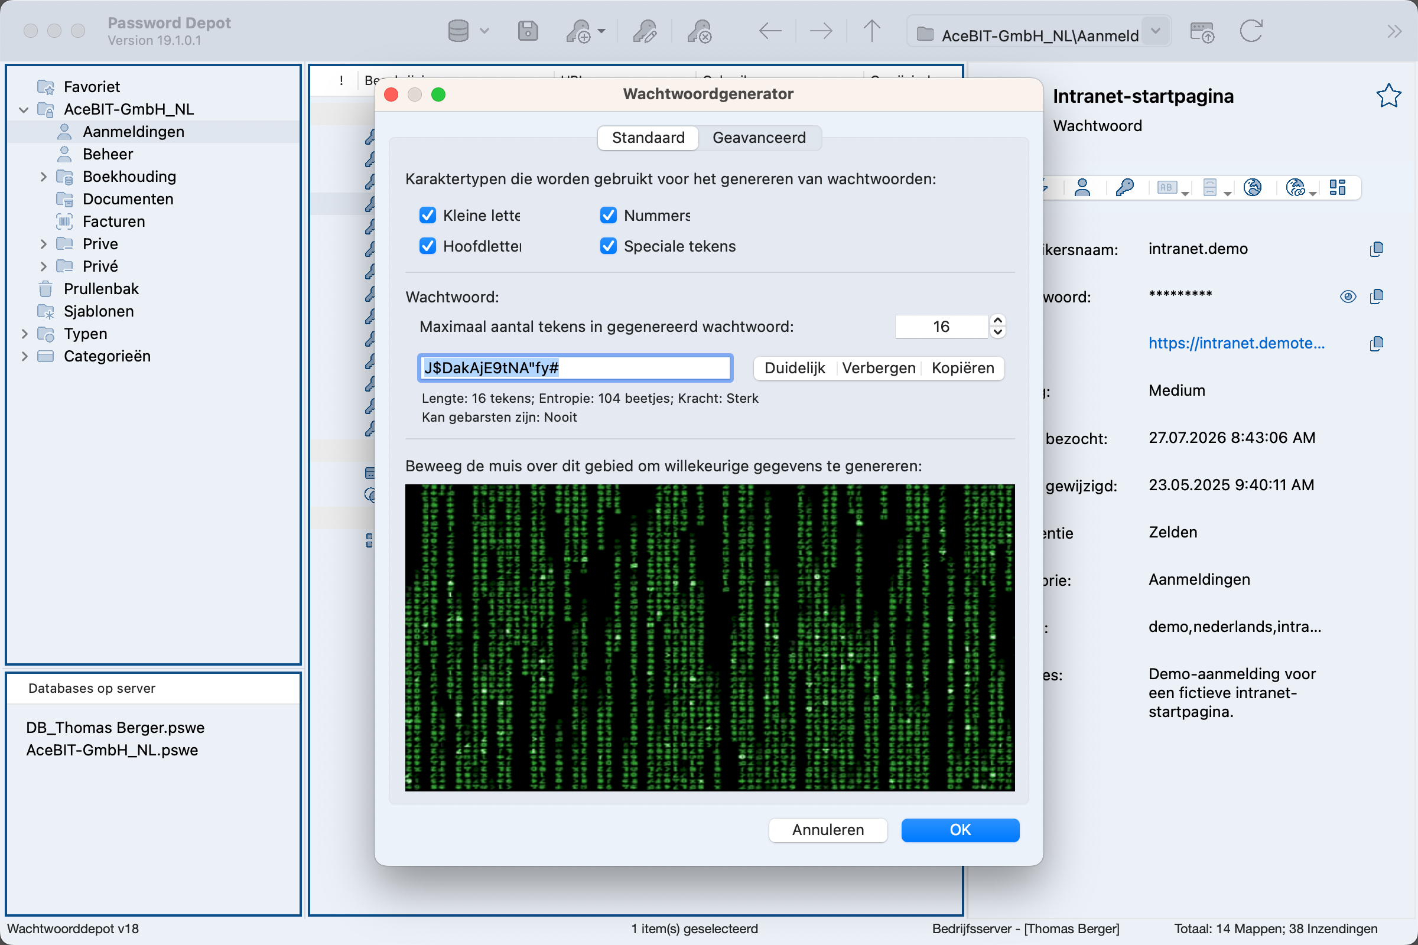Screen dimensions: 1418x945
Task: Collapse the AceBIT-GmbH_NL tree node
Action: pyautogui.click(x=24, y=110)
